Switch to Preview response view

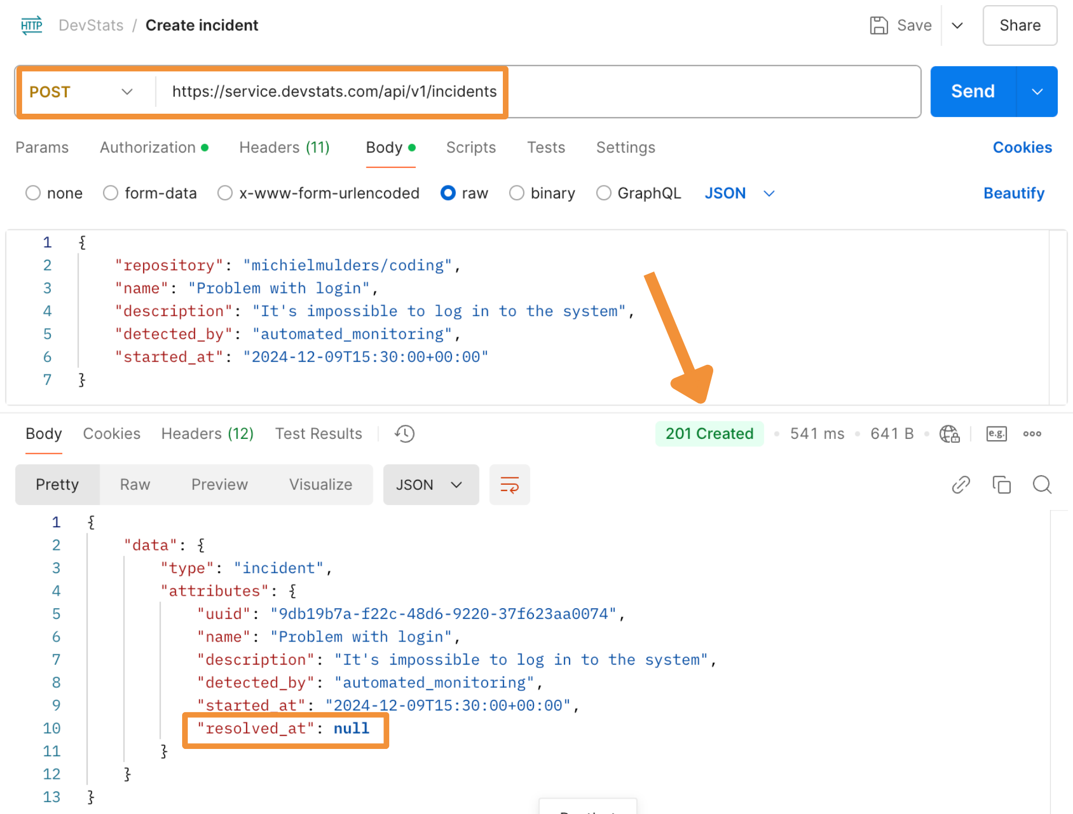(x=219, y=485)
